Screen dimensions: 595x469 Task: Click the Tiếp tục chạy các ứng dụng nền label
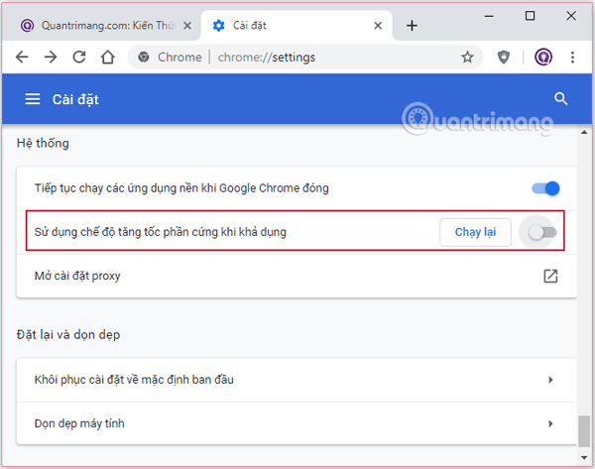pyautogui.click(x=181, y=188)
